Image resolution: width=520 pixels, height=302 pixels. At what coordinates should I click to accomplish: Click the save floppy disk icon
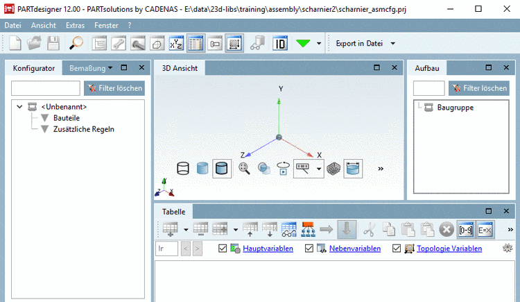click(53, 43)
